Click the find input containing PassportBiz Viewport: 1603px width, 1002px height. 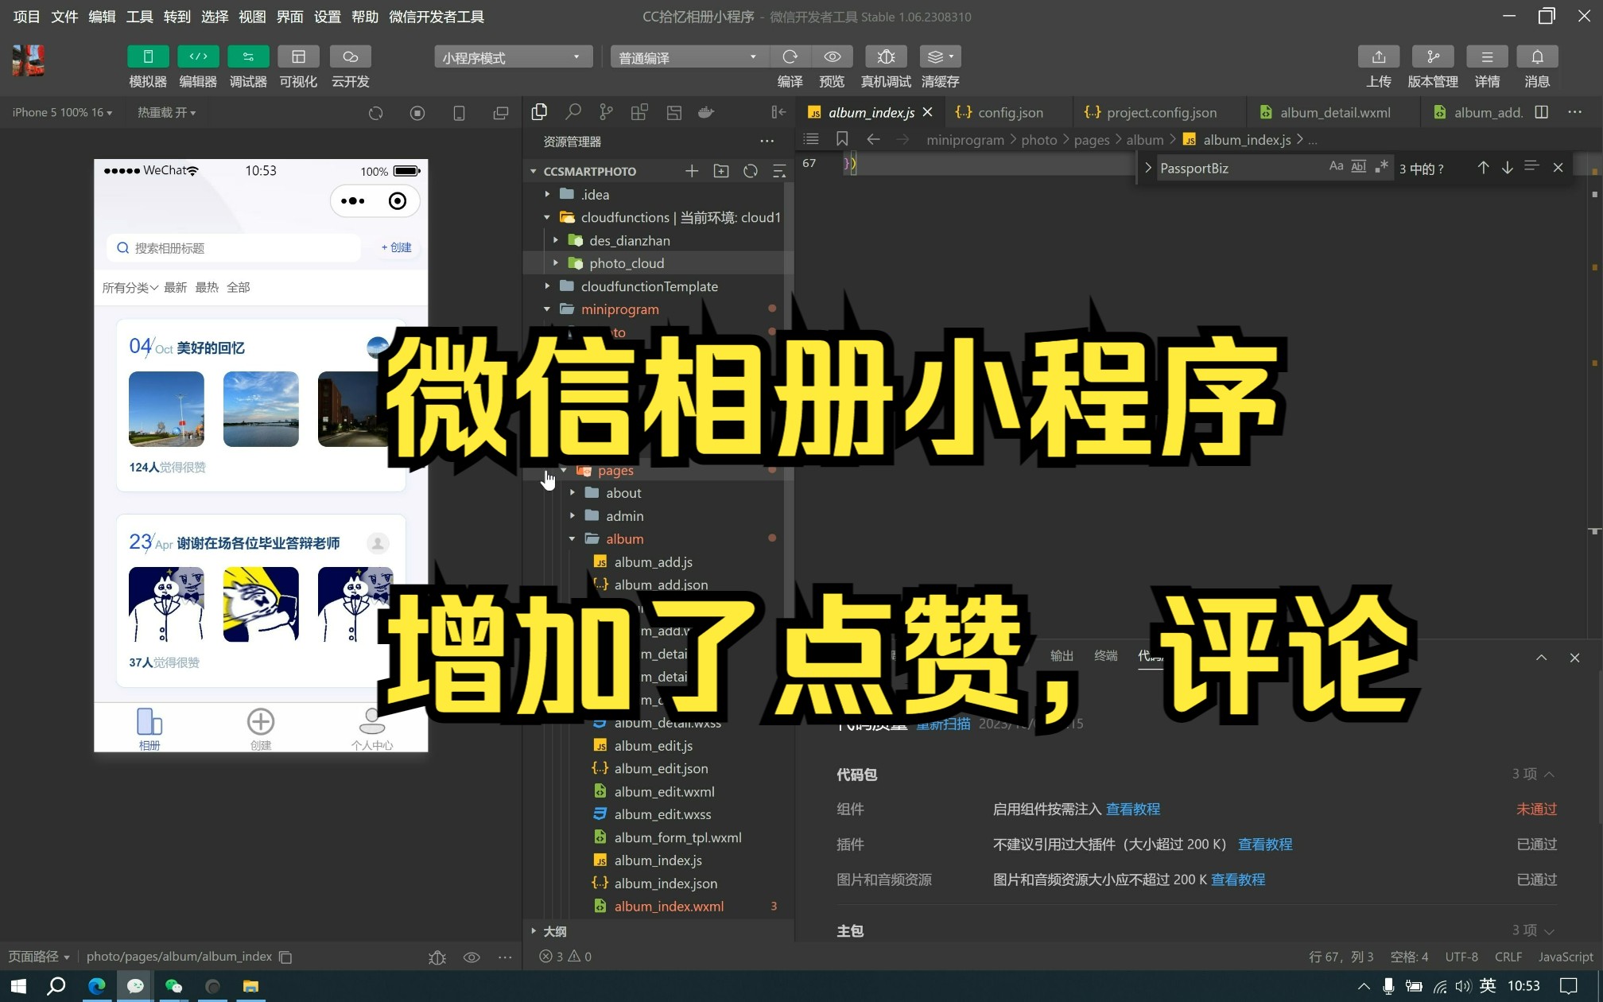(x=1240, y=168)
